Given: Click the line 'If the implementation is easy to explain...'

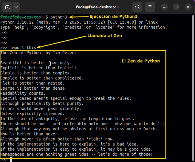Looking at the screenshot, I should tap(77, 149).
